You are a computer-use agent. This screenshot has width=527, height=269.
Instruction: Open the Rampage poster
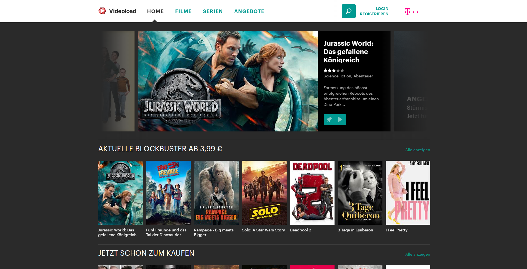(x=216, y=193)
